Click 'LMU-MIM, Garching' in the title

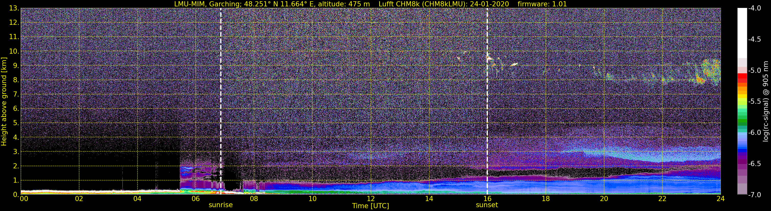coord(207,4)
